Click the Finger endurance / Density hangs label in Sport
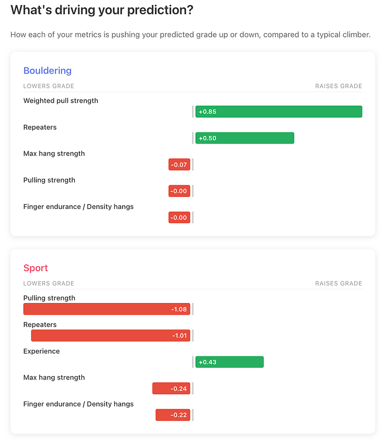385x440 pixels. tap(78, 404)
